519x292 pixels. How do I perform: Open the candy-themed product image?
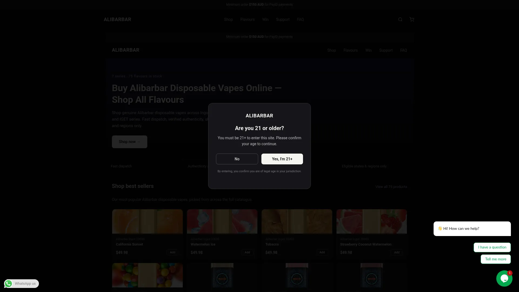click(x=147, y=275)
